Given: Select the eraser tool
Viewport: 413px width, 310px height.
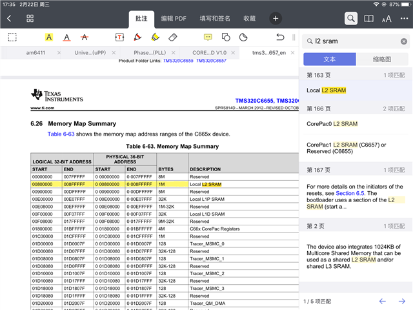Looking at the screenshot, I should click(x=172, y=37).
